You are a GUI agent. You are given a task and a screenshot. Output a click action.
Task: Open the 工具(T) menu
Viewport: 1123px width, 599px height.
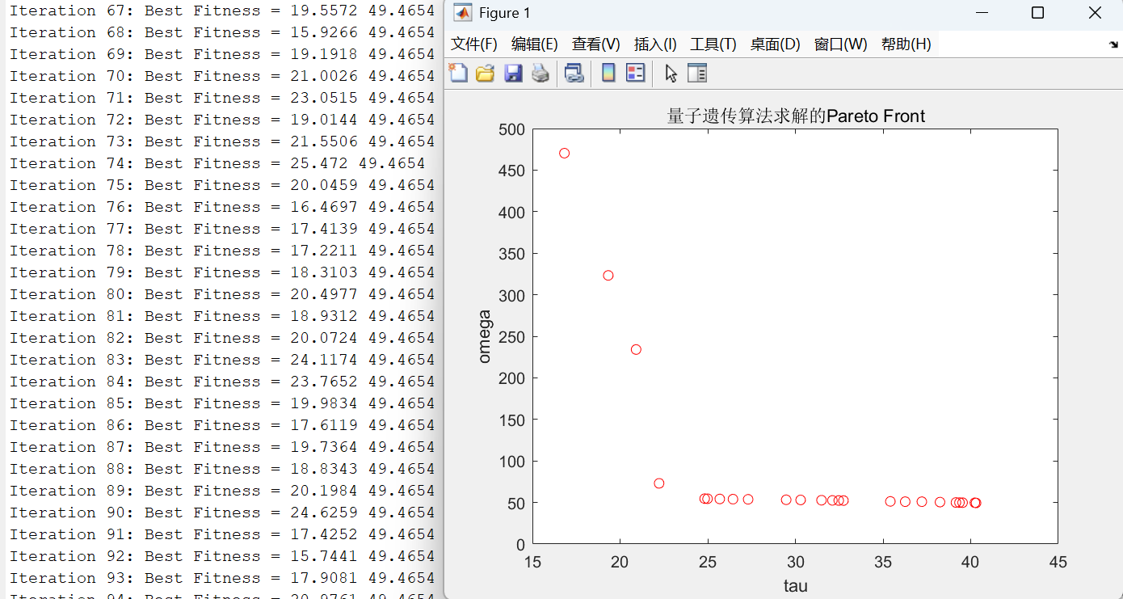[713, 44]
